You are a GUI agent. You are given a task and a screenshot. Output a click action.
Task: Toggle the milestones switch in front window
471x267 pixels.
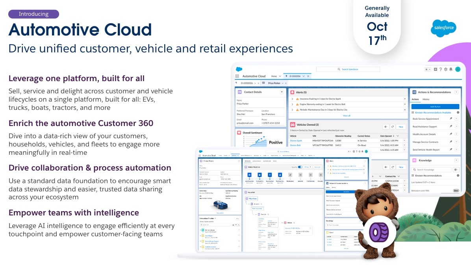(x=300, y=167)
